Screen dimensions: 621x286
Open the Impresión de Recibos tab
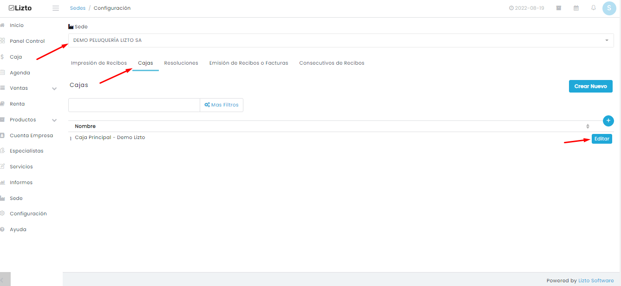99,63
